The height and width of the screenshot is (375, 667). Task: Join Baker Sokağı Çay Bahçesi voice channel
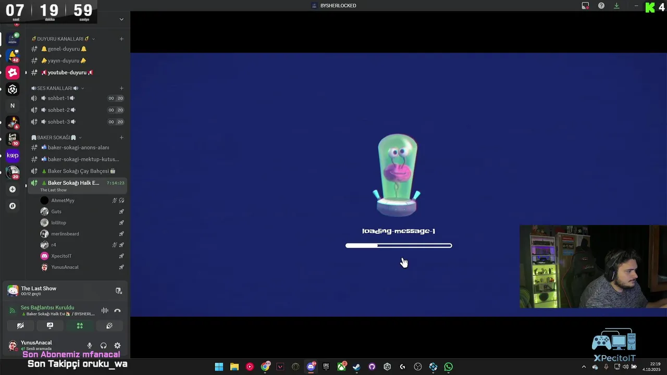(x=77, y=171)
